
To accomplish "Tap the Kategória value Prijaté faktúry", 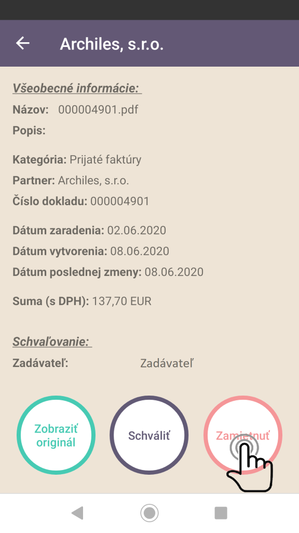I will tap(105, 159).
